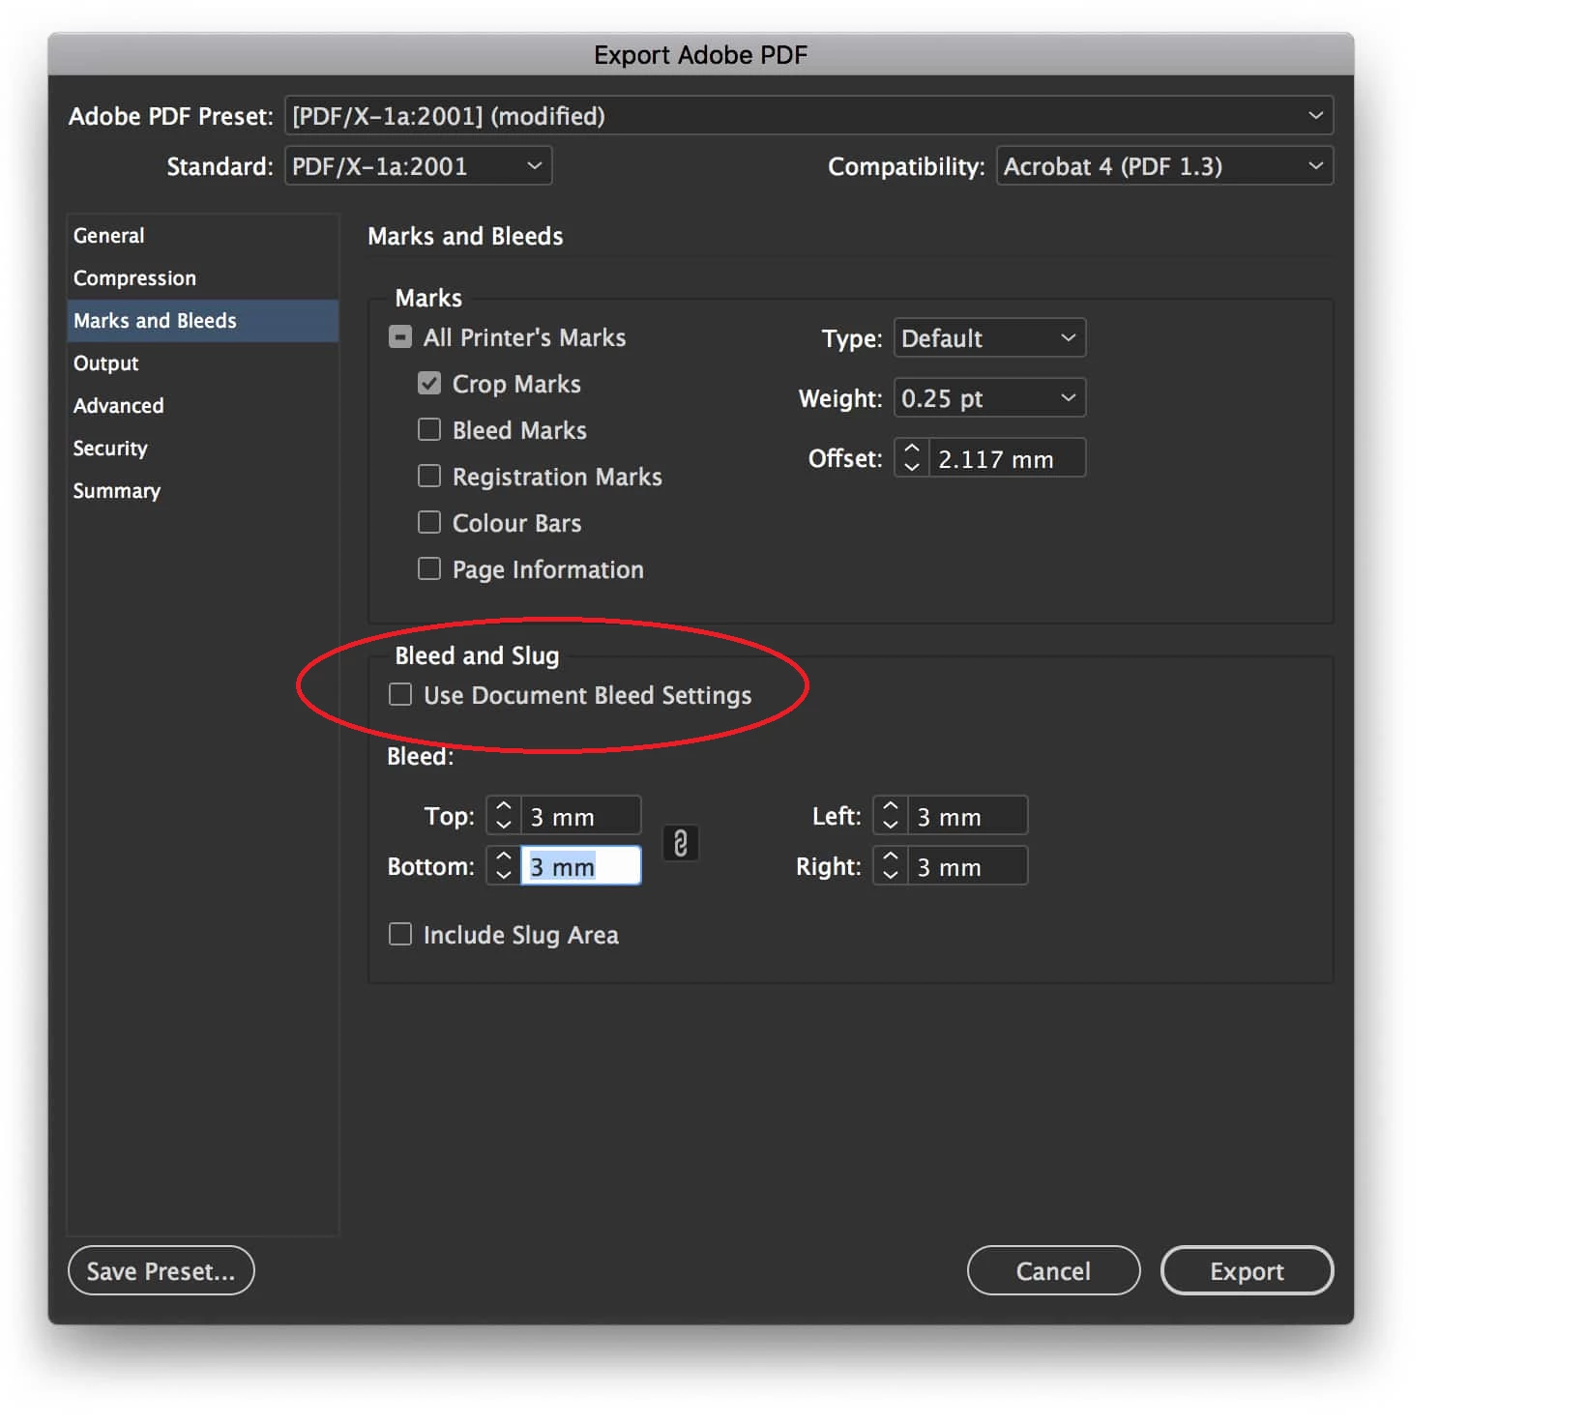Toggle All Printer's Marks checkbox
Viewport: 1586px width, 1423px height.
(400, 337)
